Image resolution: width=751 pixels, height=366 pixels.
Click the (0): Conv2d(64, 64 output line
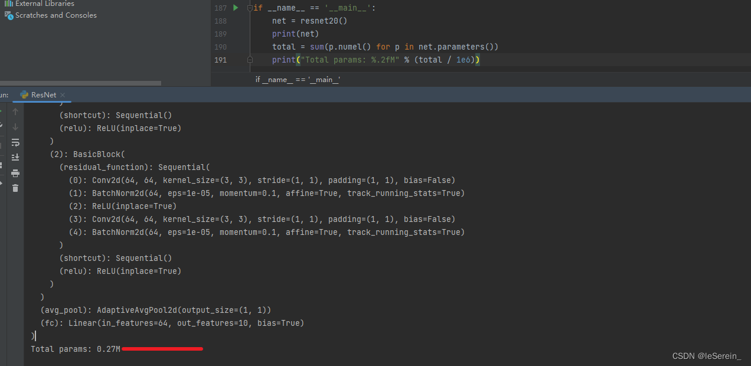(x=262, y=180)
